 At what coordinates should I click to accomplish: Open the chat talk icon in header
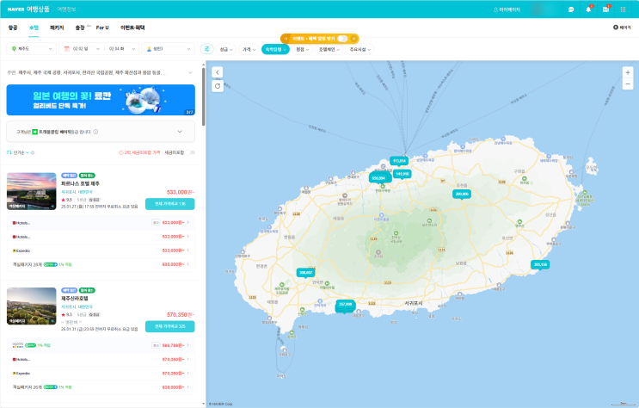tap(571, 9)
